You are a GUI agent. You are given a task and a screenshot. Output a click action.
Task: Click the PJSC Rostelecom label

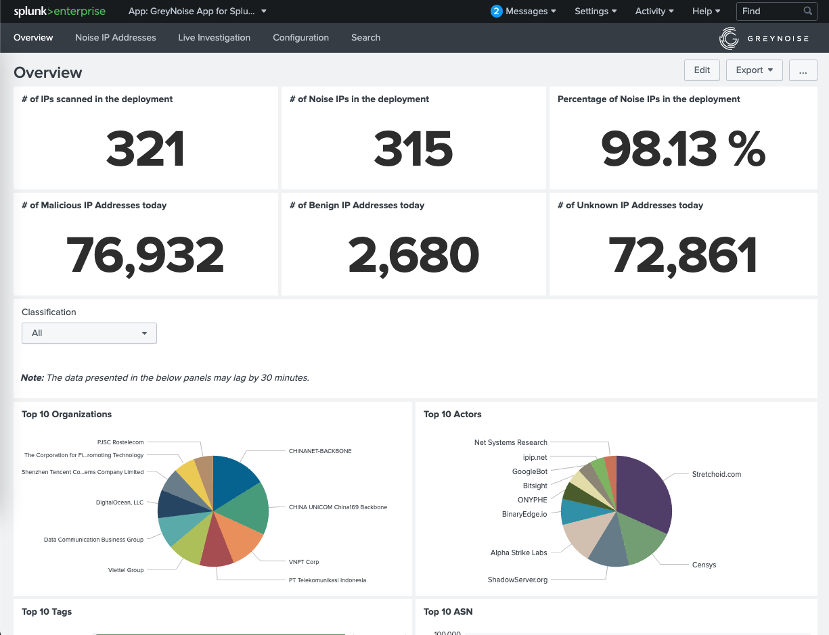pos(120,442)
